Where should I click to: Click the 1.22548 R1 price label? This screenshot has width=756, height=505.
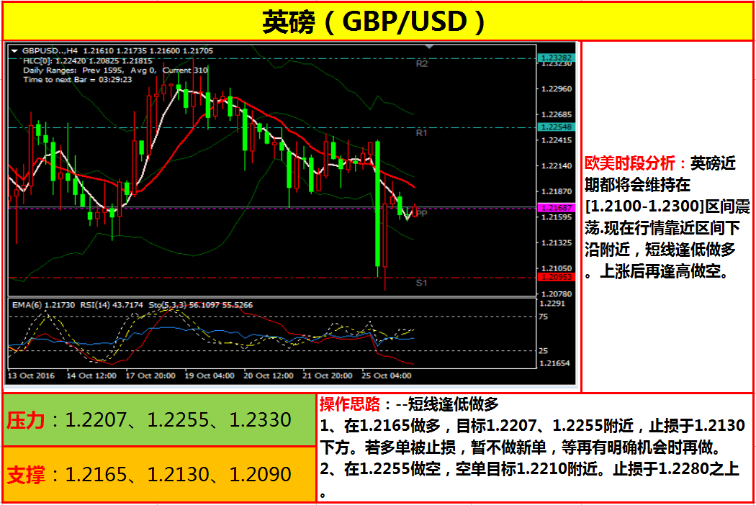tap(556, 127)
